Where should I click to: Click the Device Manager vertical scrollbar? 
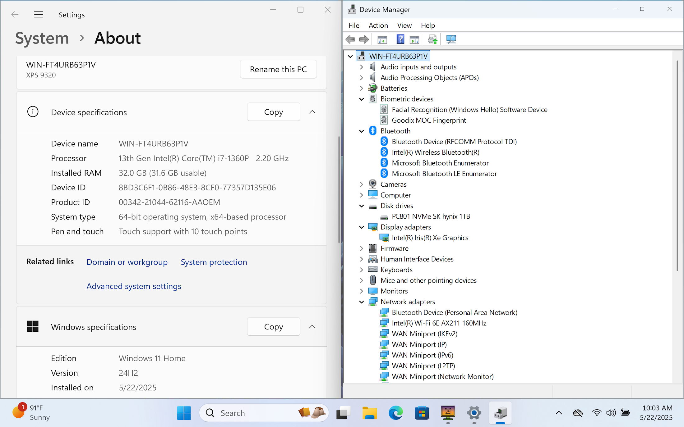tap(677, 166)
